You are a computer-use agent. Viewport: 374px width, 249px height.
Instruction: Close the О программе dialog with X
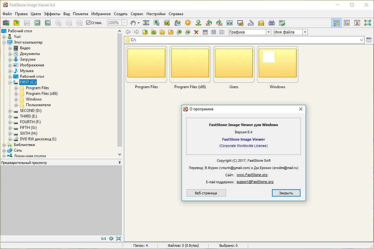[x=301, y=109]
